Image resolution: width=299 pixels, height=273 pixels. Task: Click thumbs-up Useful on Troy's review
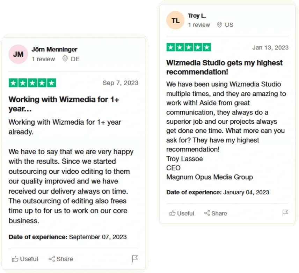(182, 213)
